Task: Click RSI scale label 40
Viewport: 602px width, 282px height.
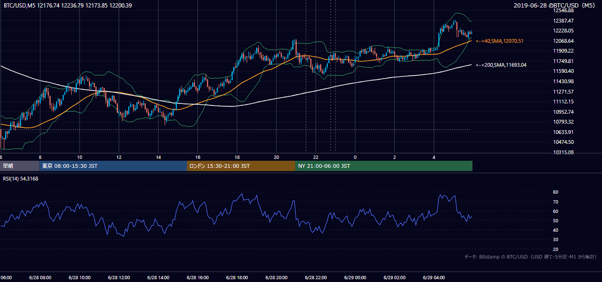Action: 555,230
